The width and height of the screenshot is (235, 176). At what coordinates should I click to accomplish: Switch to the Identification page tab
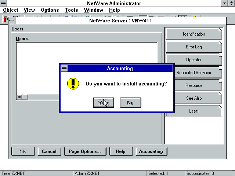click(194, 34)
